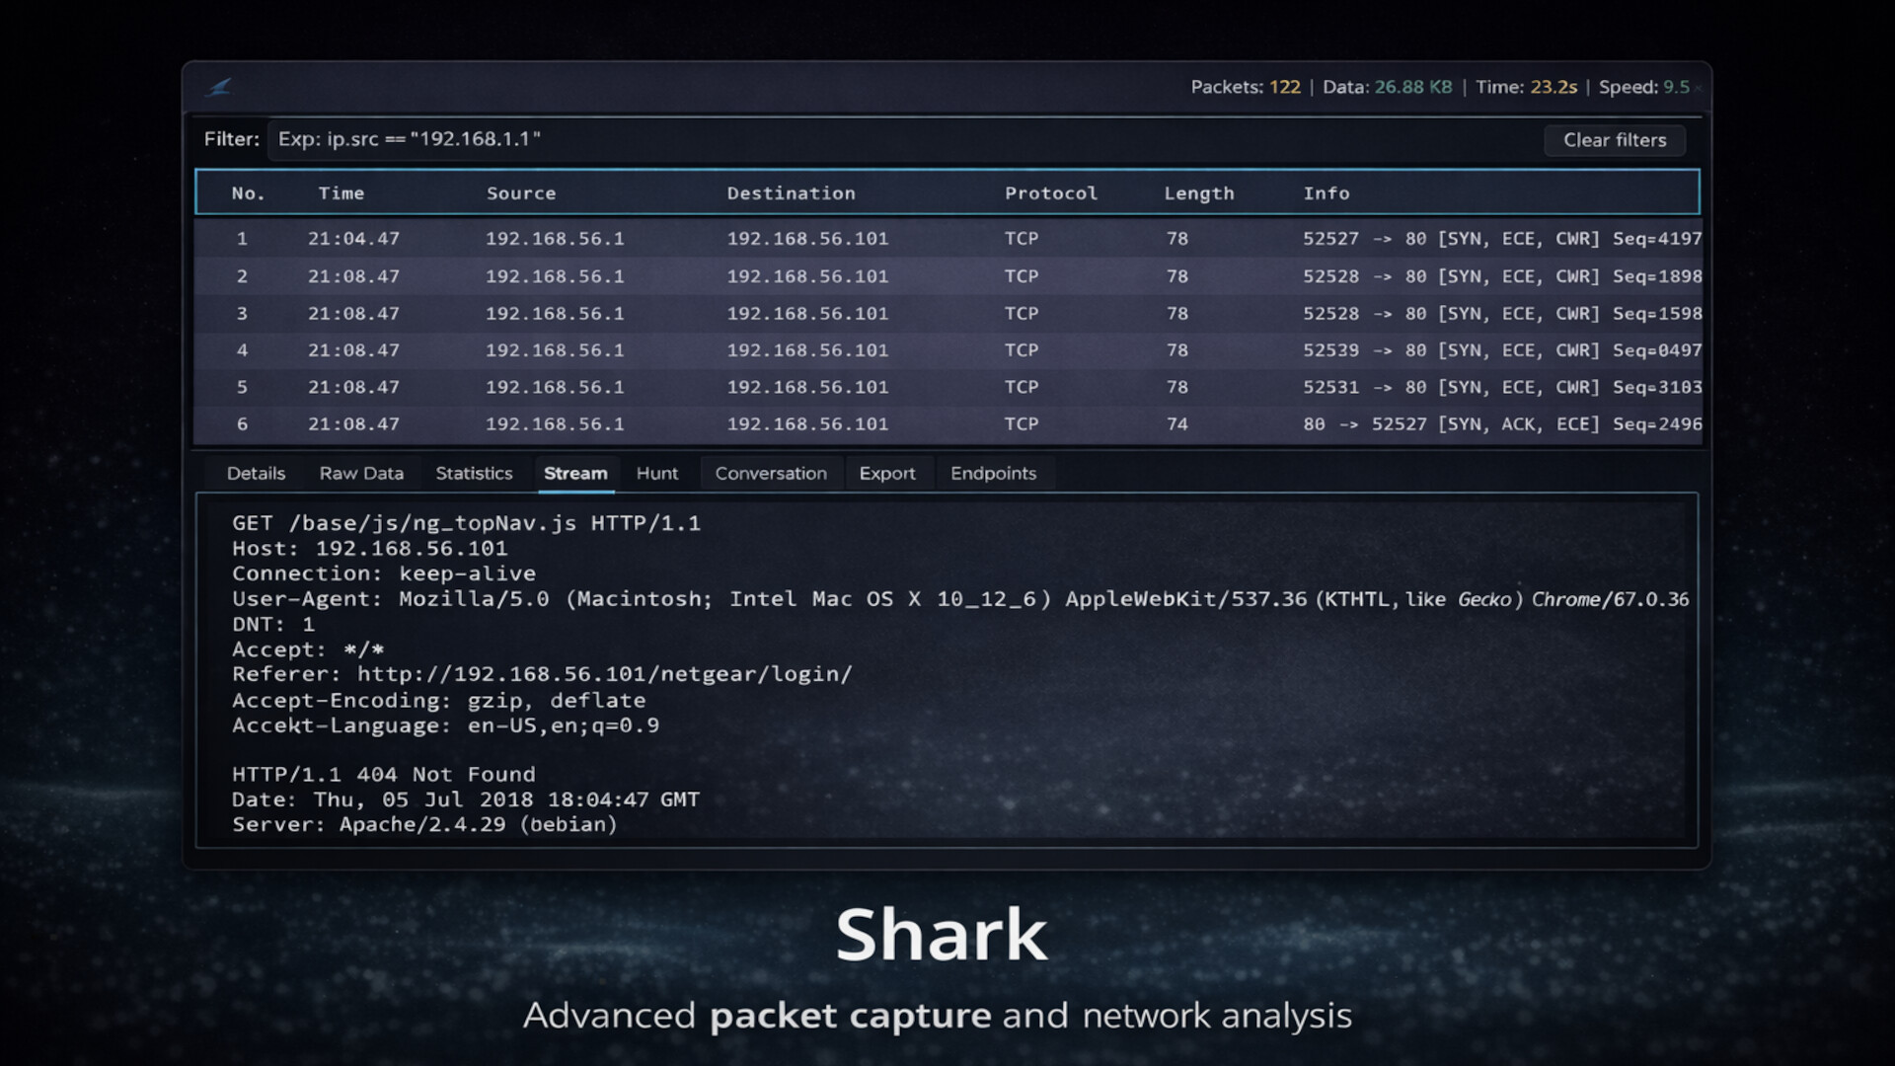Screen dimensions: 1895x1066
Task: Switch to the Conversation view
Action: point(771,473)
